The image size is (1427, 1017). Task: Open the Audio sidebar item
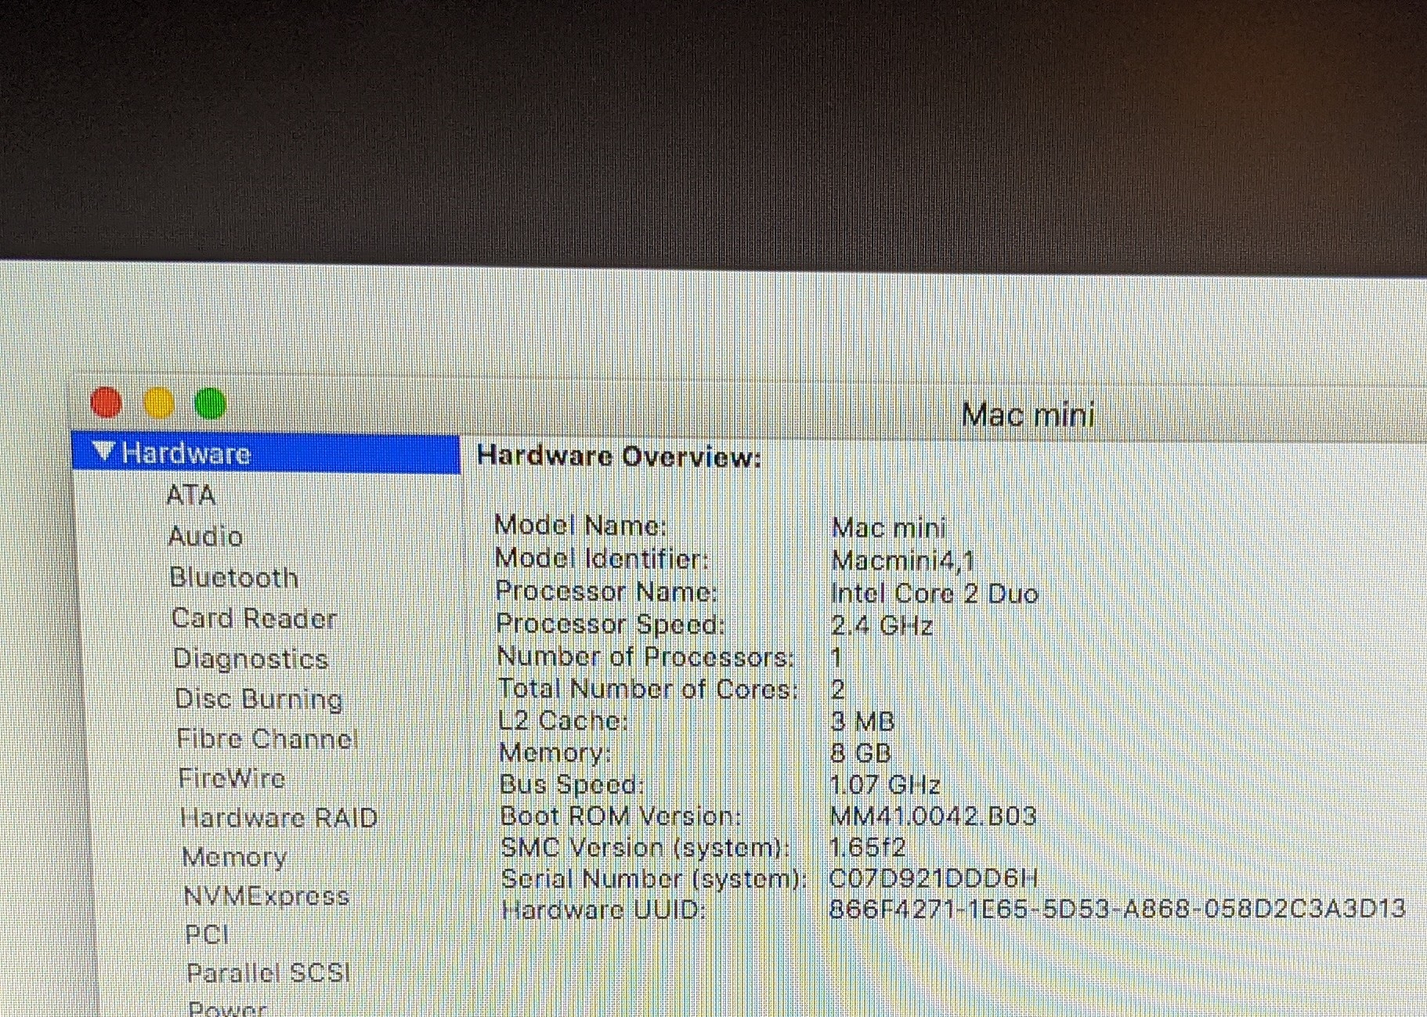[x=205, y=537]
